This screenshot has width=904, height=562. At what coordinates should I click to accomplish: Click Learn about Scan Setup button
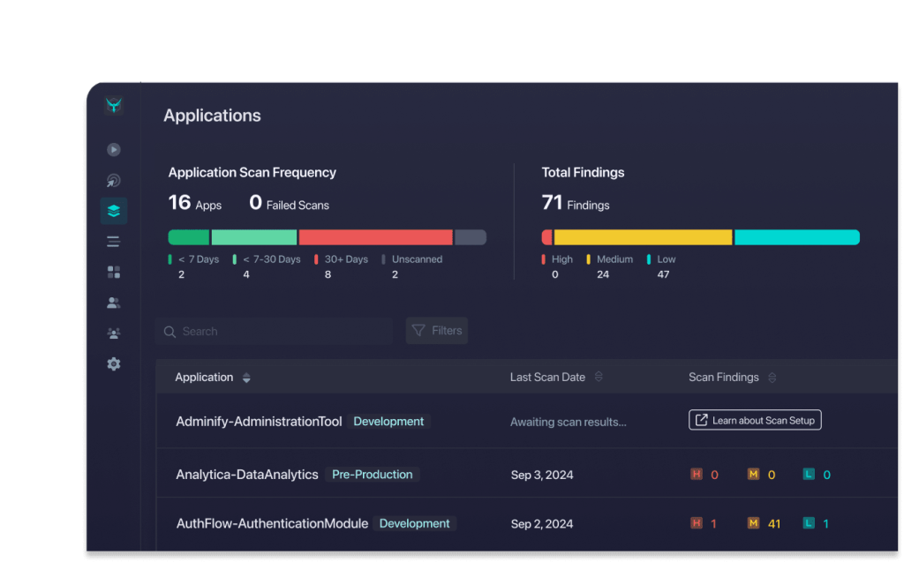(x=755, y=420)
